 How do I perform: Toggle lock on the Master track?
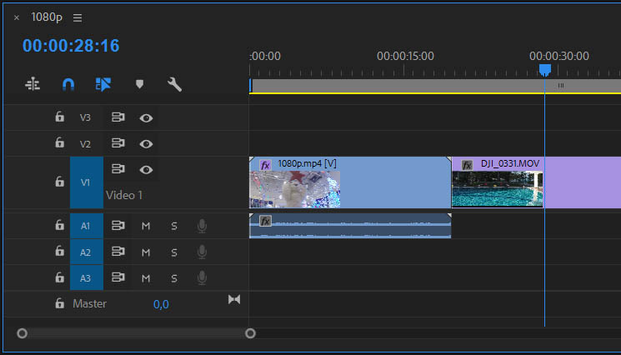[x=59, y=303]
